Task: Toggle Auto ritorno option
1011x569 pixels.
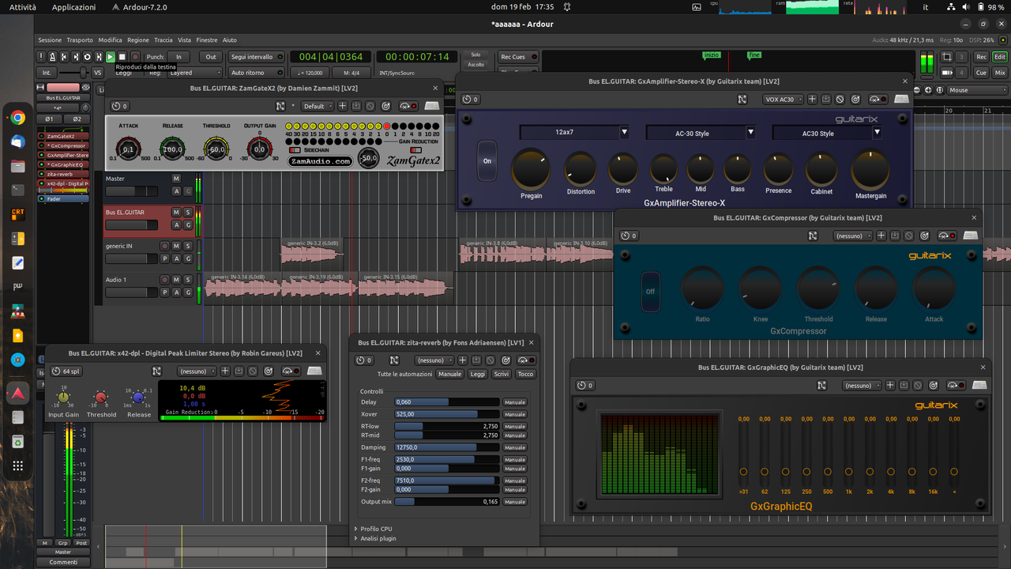Action: click(257, 73)
